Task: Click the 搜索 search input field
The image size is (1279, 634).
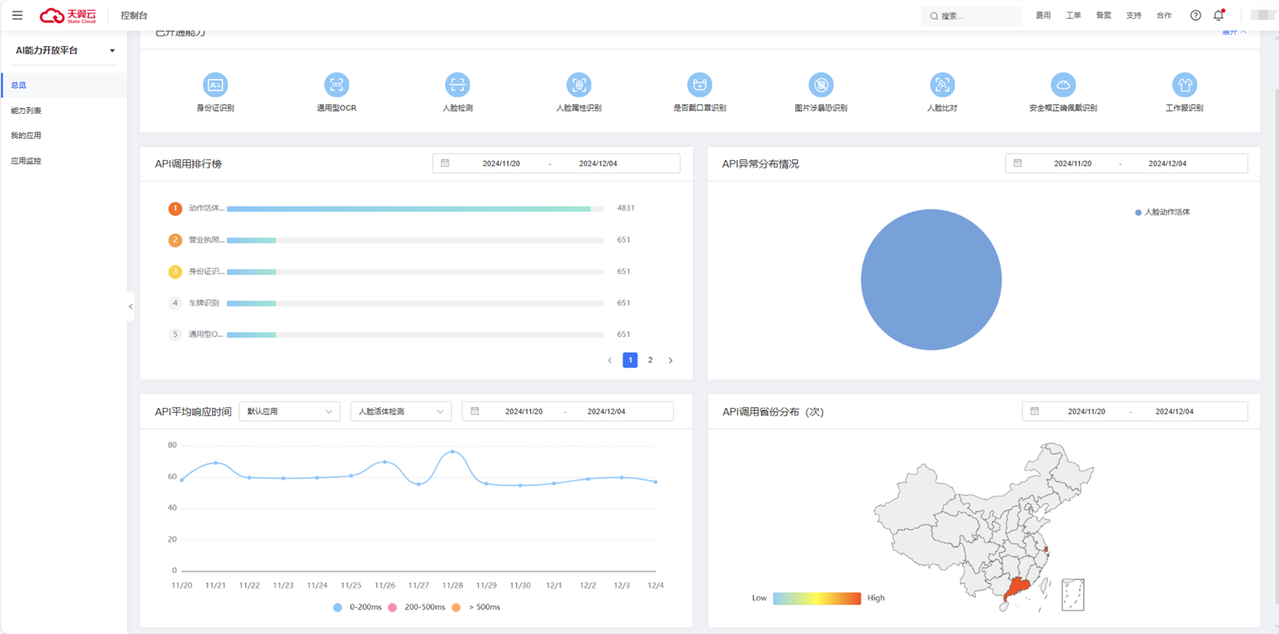Action: click(x=972, y=16)
